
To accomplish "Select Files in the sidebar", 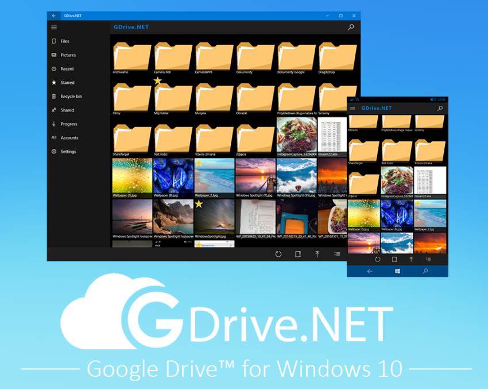I will [64, 41].
